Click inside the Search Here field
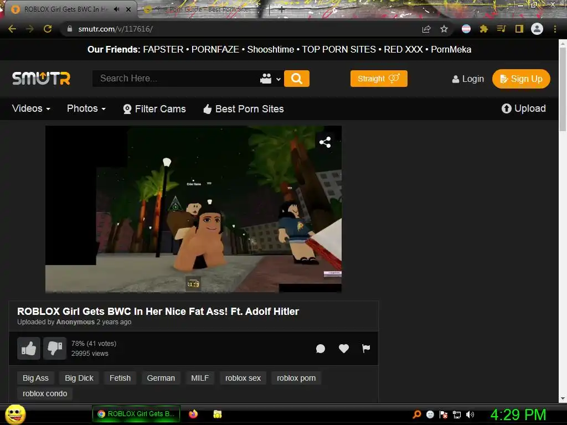The image size is (567, 425). (176, 79)
